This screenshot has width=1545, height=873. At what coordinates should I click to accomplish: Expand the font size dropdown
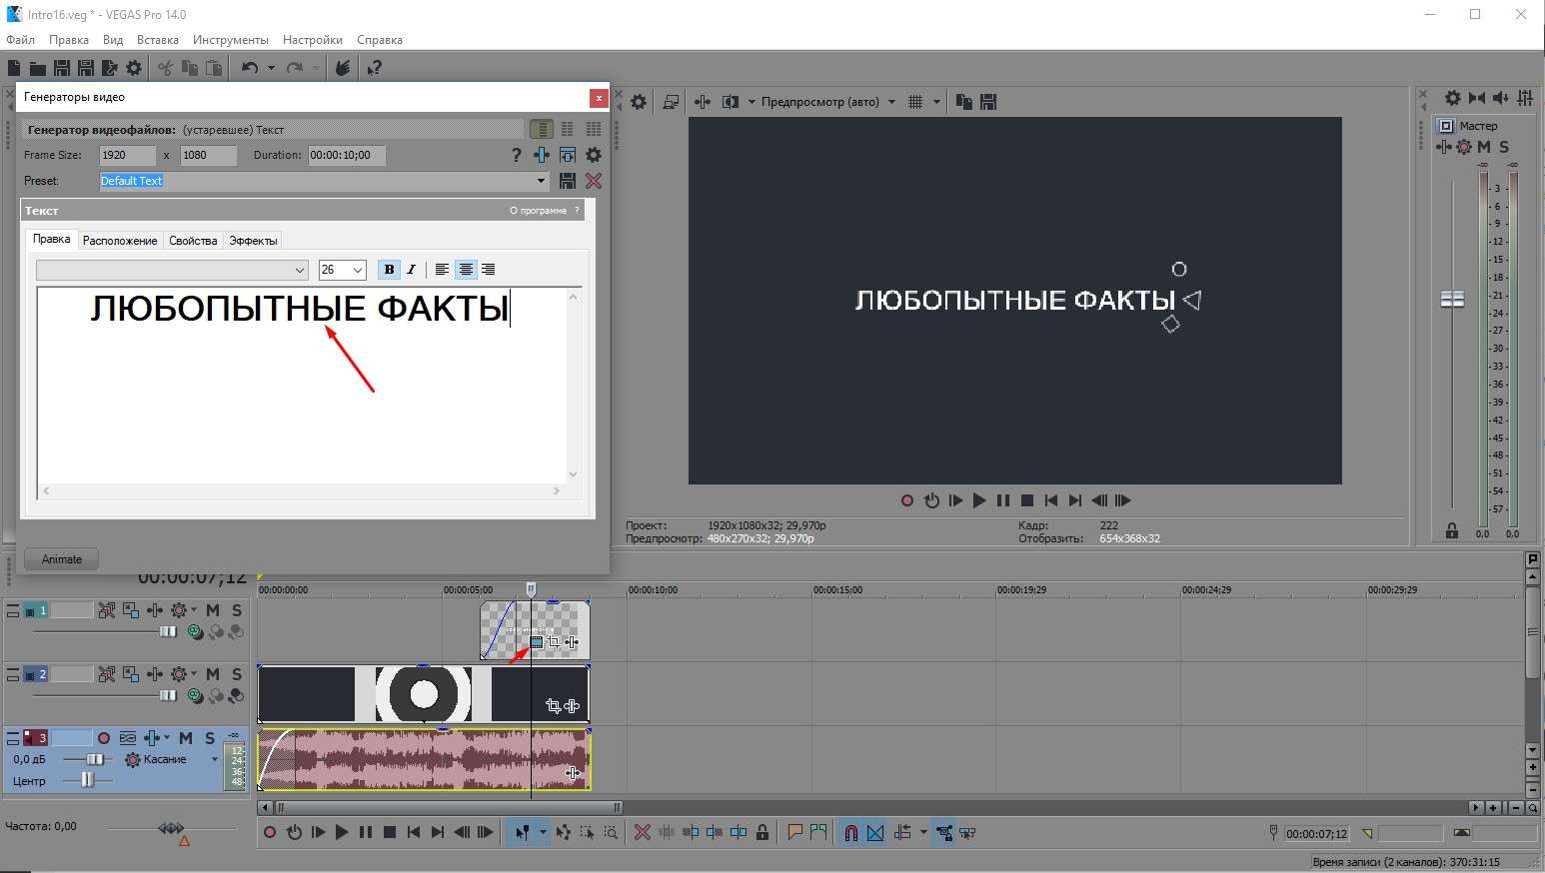tap(357, 270)
